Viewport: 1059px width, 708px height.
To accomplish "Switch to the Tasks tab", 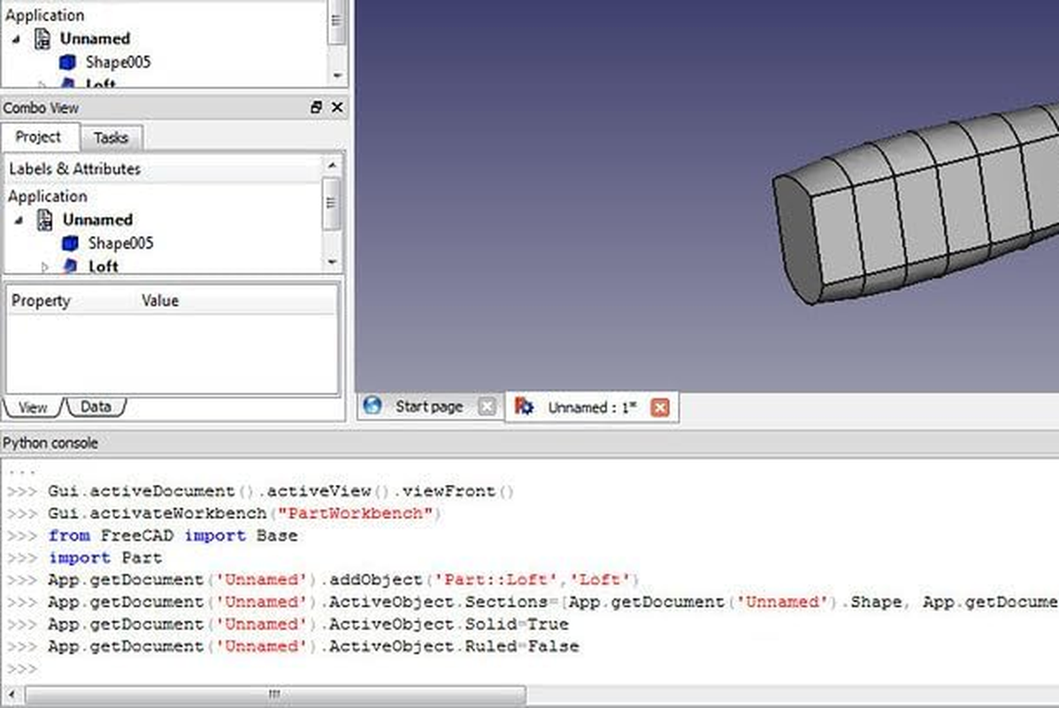I will coord(111,137).
